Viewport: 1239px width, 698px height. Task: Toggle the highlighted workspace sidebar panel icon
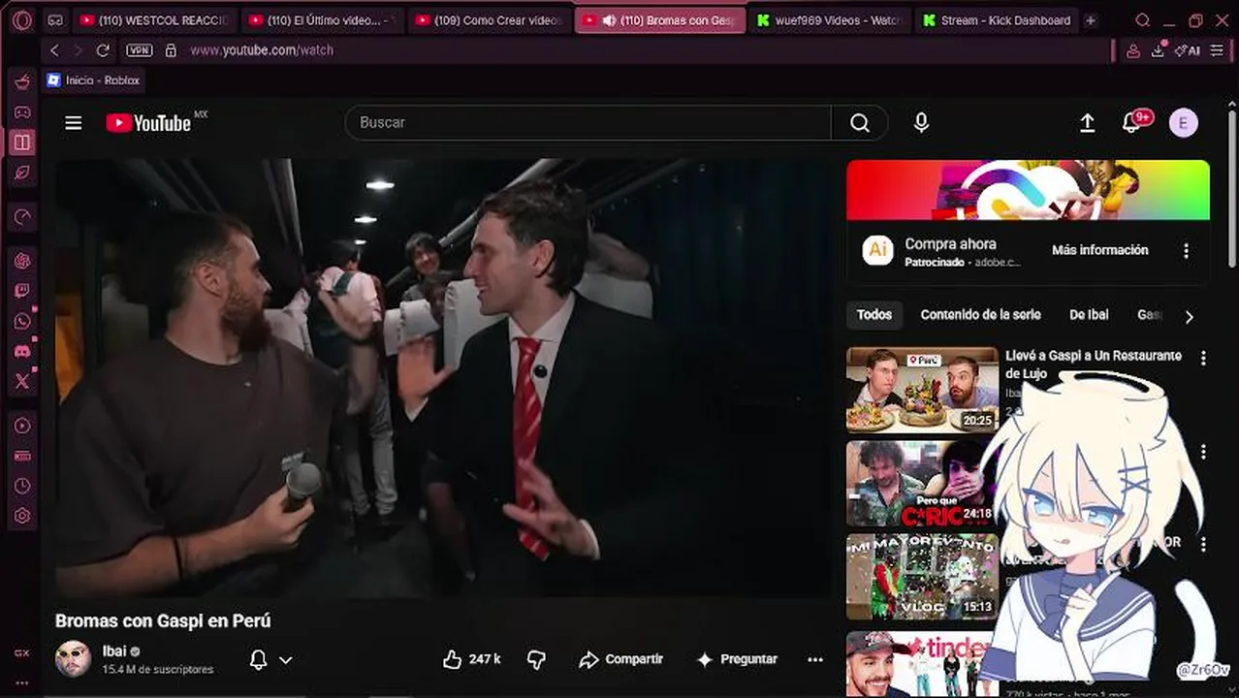(x=22, y=143)
